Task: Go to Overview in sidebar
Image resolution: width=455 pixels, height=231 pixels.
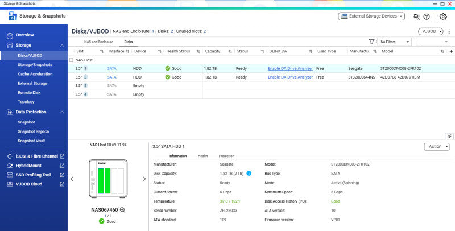Action: (x=24, y=35)
